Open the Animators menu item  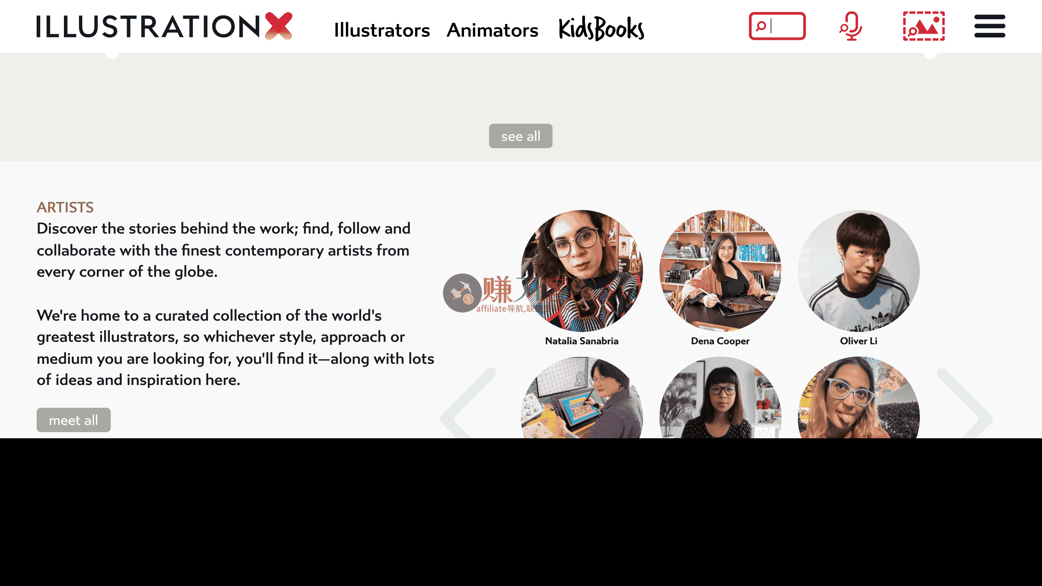pyautogui.click(x=493, y=30)
